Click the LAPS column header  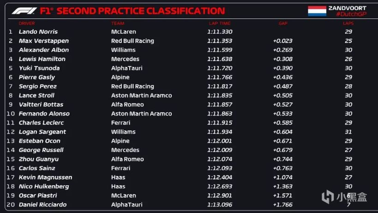click(348, 23)
